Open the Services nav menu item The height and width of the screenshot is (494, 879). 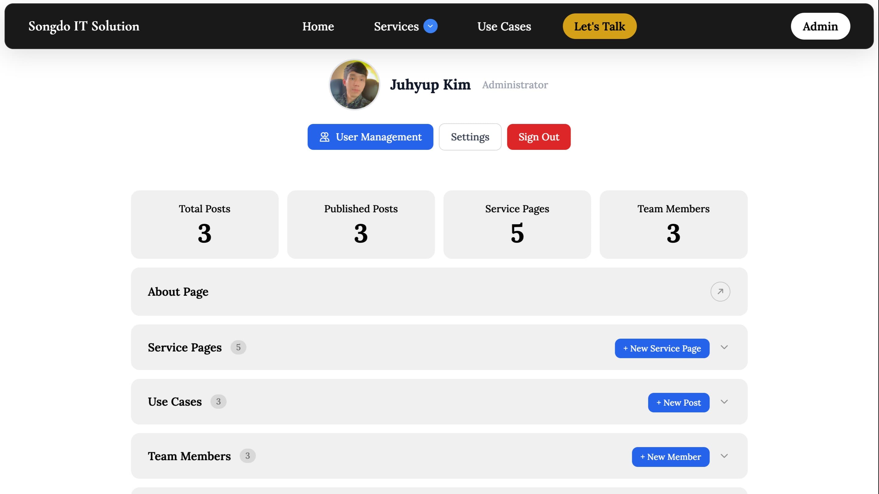[x=396, y=26]
